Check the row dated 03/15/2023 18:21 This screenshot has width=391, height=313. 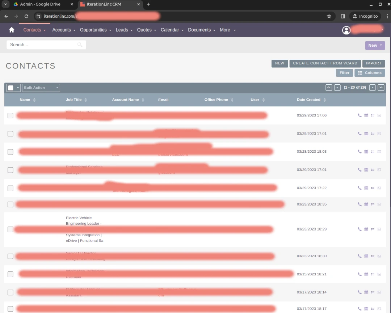(x=10, y=274)
